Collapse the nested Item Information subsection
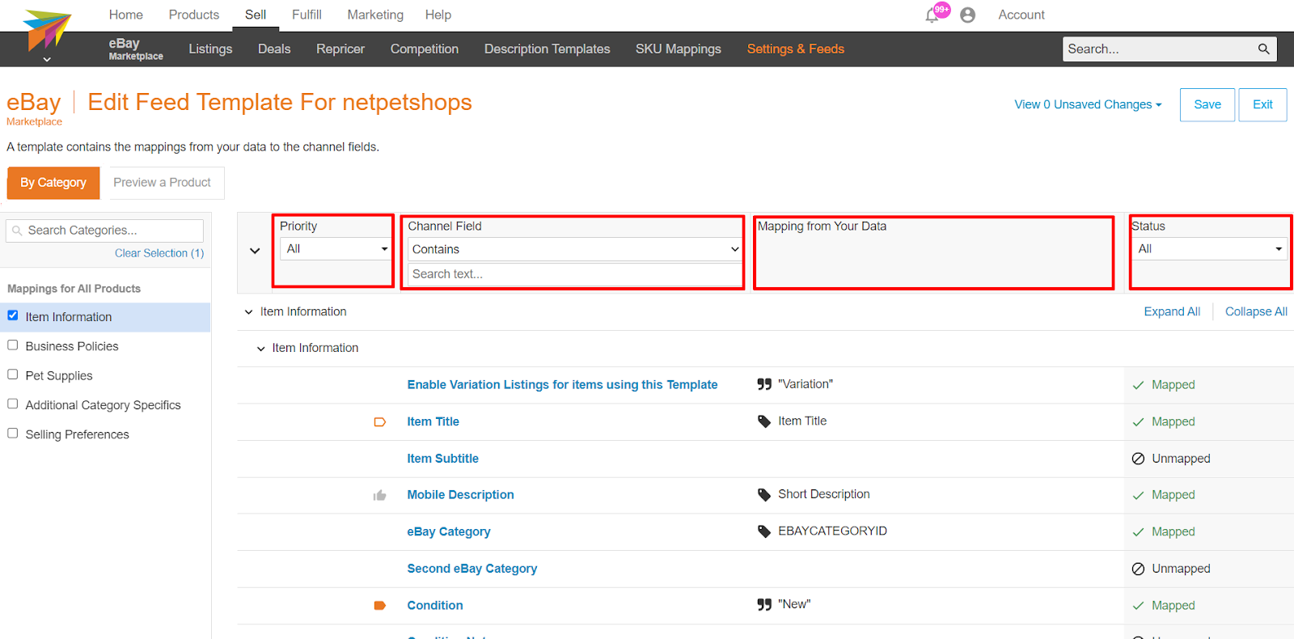The image size is (1294, 639). tap(261, 349)
